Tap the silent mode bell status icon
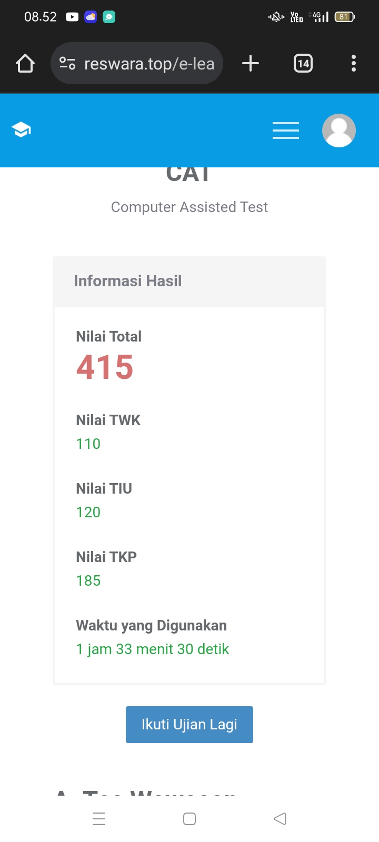 [x=276, y=17]
